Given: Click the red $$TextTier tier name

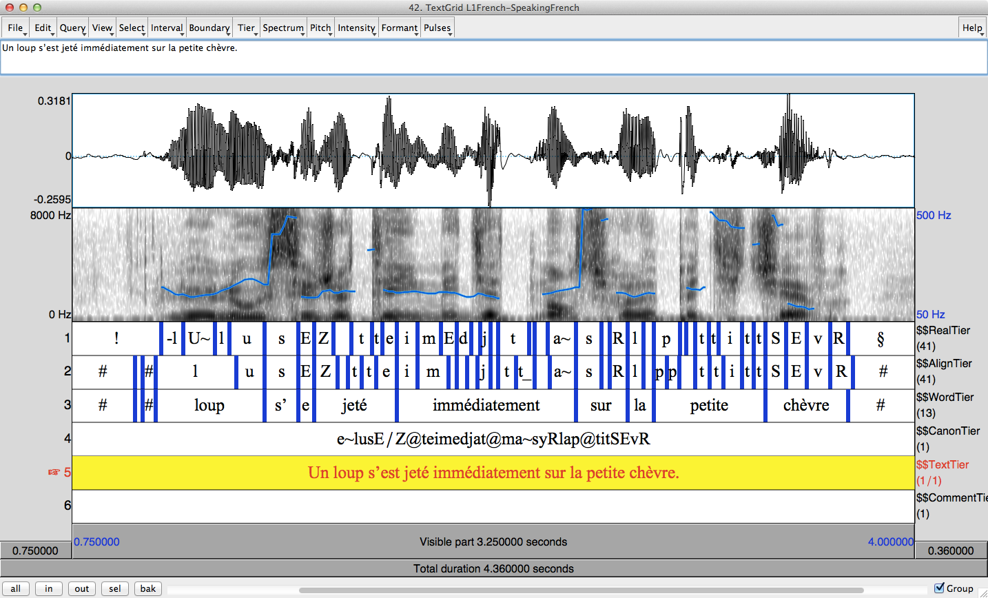Looking at the screenshot, I should [943, 464].
